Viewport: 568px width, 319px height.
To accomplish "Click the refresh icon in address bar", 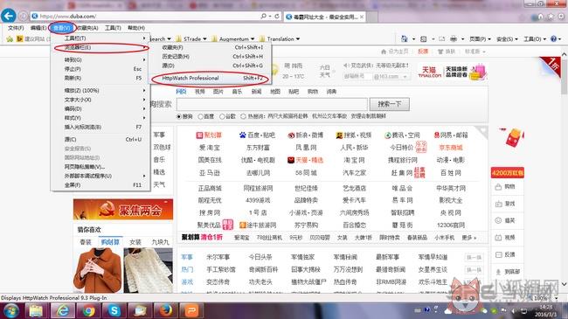I will 277,17.
